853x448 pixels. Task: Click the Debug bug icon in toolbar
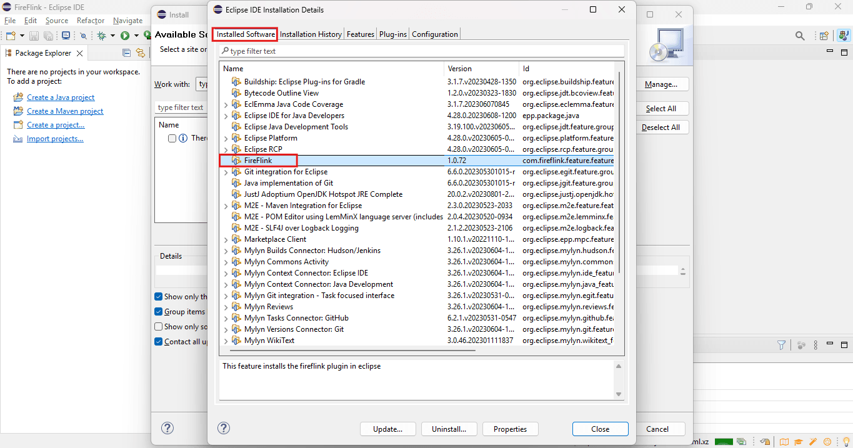(102, 36)
